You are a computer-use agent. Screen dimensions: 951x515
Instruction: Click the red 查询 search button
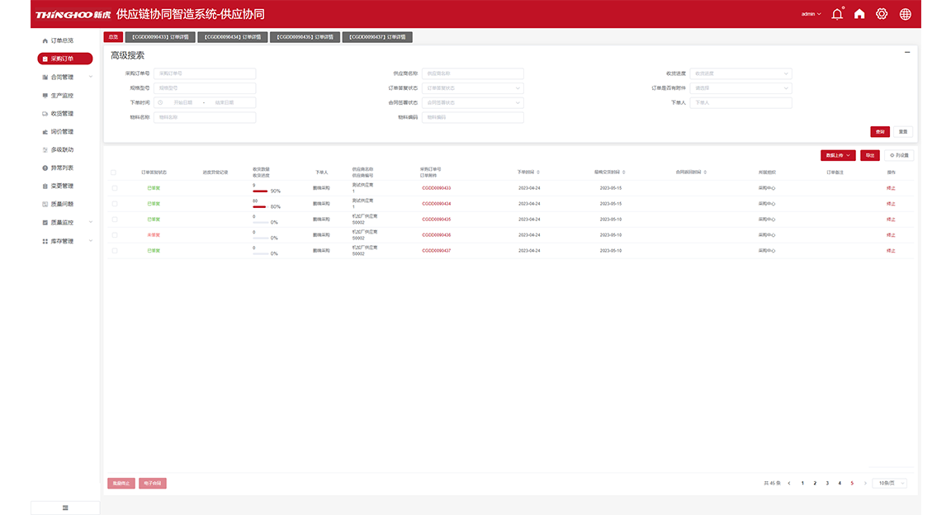[x=879, y=132]
